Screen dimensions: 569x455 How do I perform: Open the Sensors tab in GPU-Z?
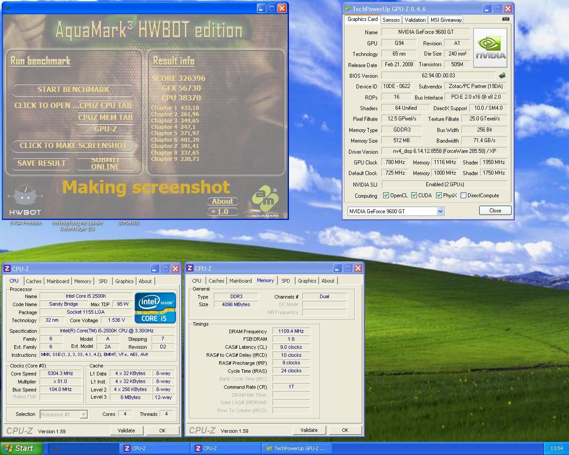391,20
